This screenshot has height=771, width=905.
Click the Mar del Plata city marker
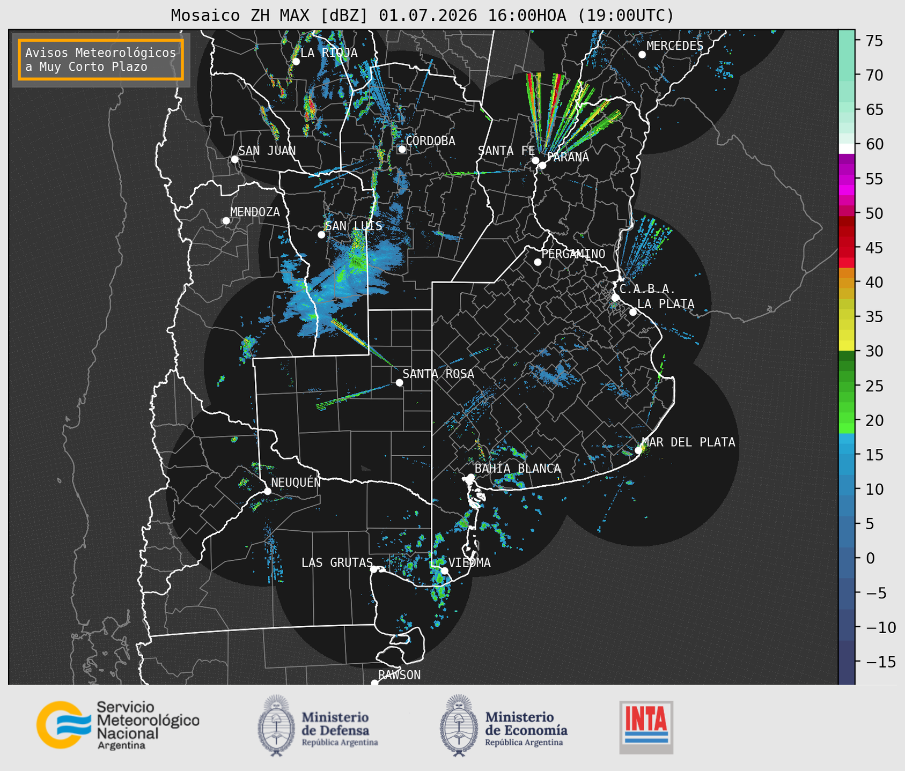click(638, 450)
